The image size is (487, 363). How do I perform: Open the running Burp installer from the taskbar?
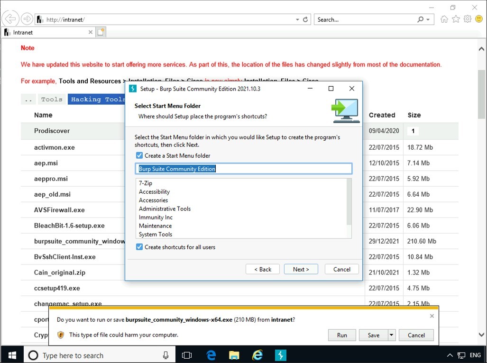tap(281, 354)
